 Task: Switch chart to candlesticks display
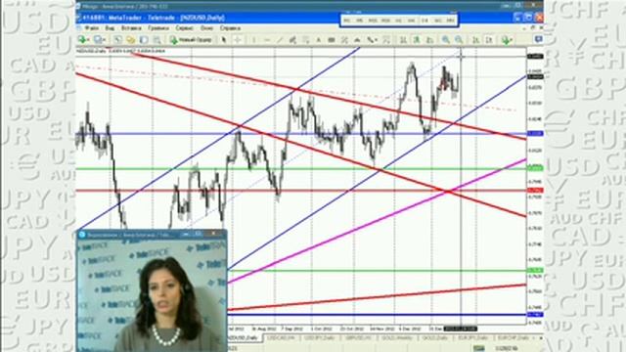(417, 39)
